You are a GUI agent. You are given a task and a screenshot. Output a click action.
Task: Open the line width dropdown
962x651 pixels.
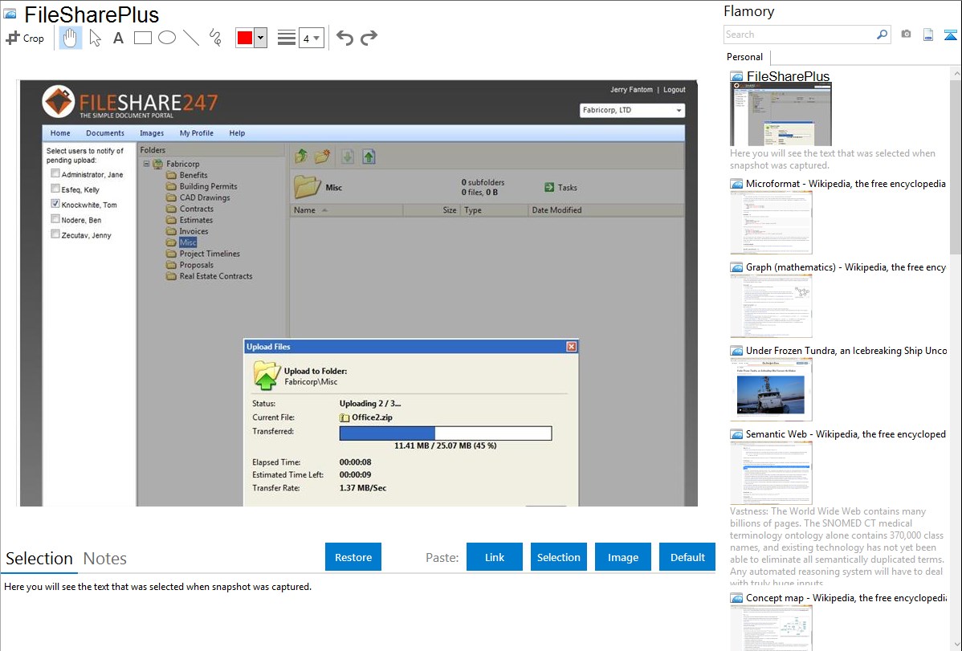[x=312, y=38]
